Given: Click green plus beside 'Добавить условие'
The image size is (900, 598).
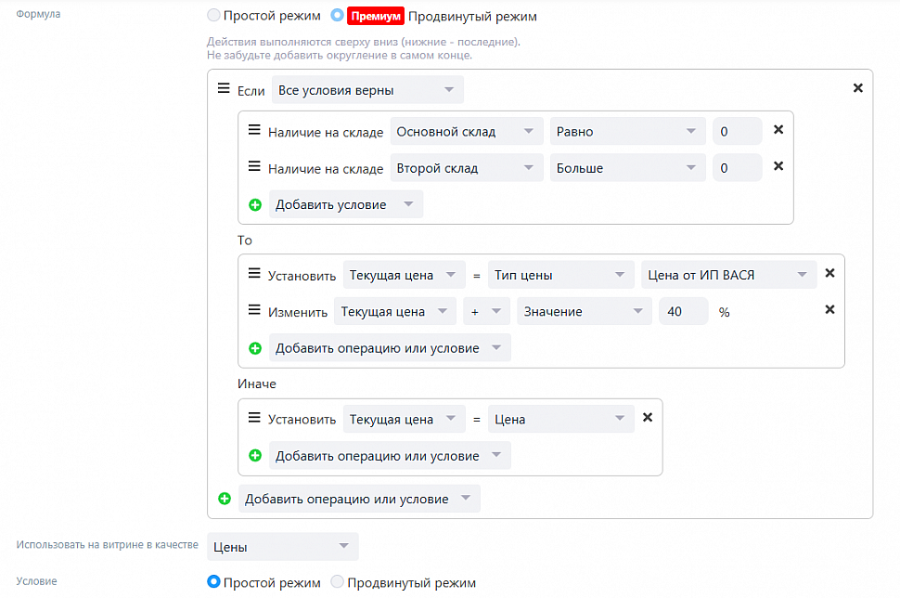Looking at the screenshot, I should click(255, 205).
